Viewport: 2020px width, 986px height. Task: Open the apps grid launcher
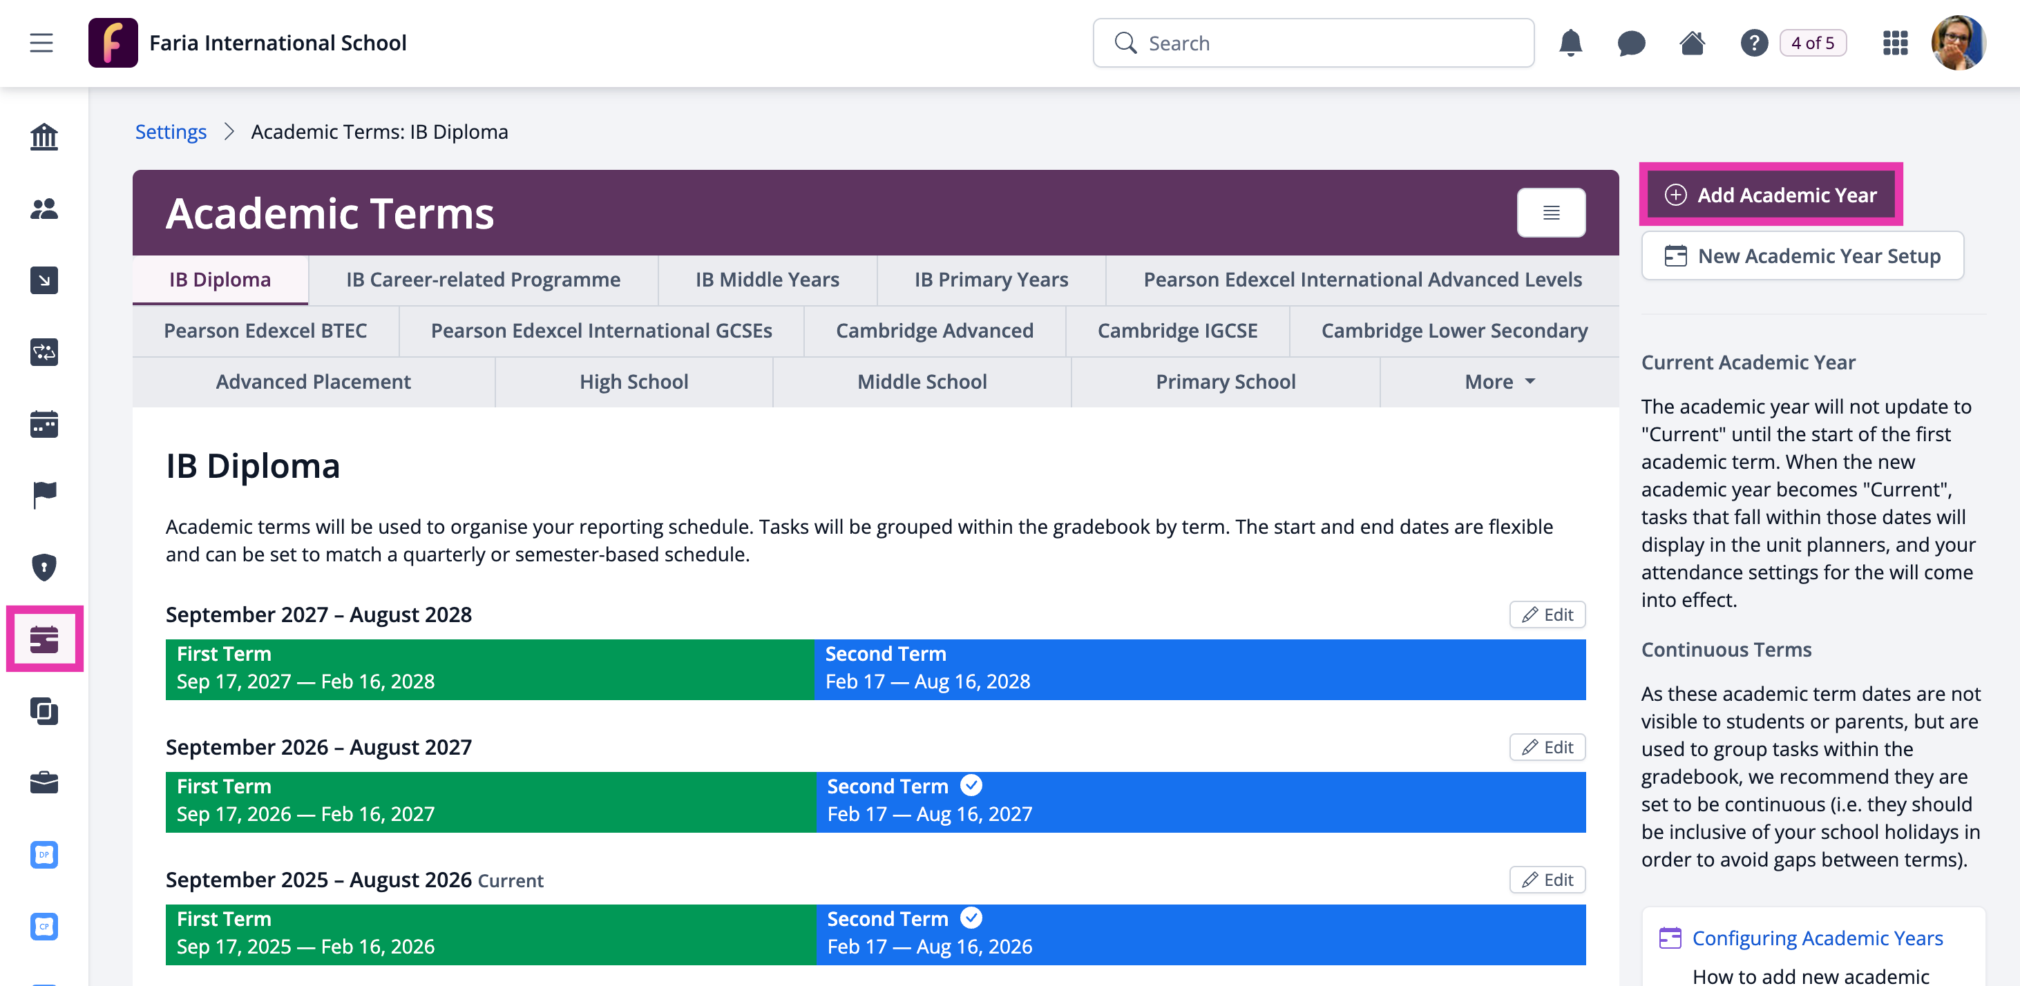1894,43
